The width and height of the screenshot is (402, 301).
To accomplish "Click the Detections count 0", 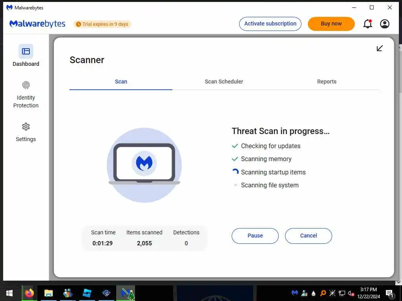I will coord(186,243).
